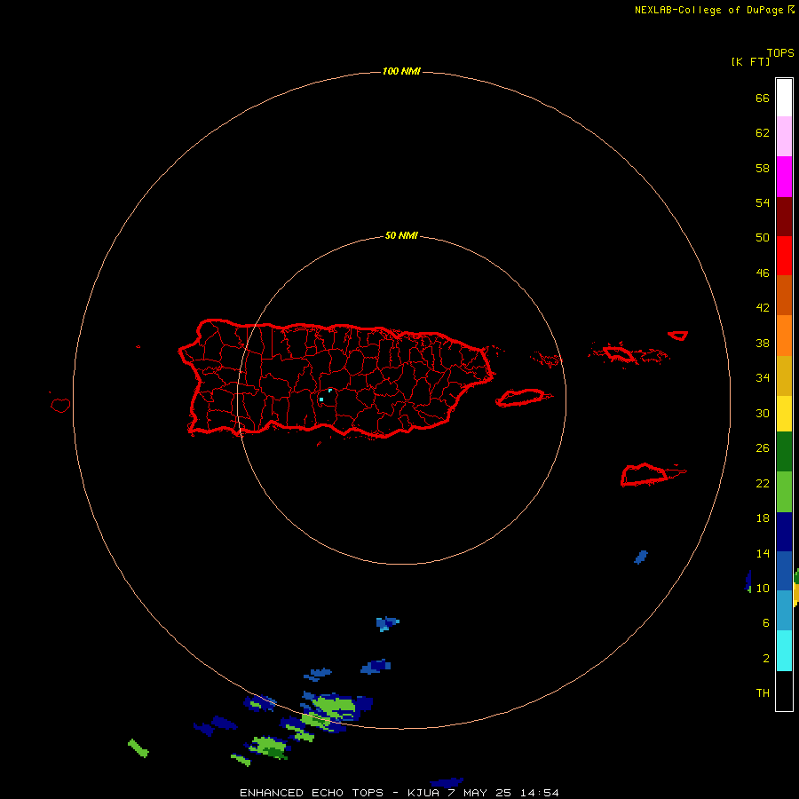This screenshot has height=799, width=799.
Task: Click the diagonal light green echo streak far southwest
Action: coord(138,748)
